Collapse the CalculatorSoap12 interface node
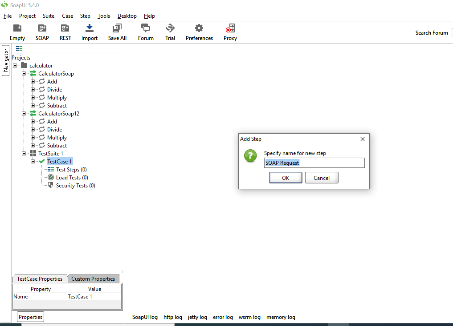Image resolution: width=453 pixels, height=326 pixels. point(24,113)
